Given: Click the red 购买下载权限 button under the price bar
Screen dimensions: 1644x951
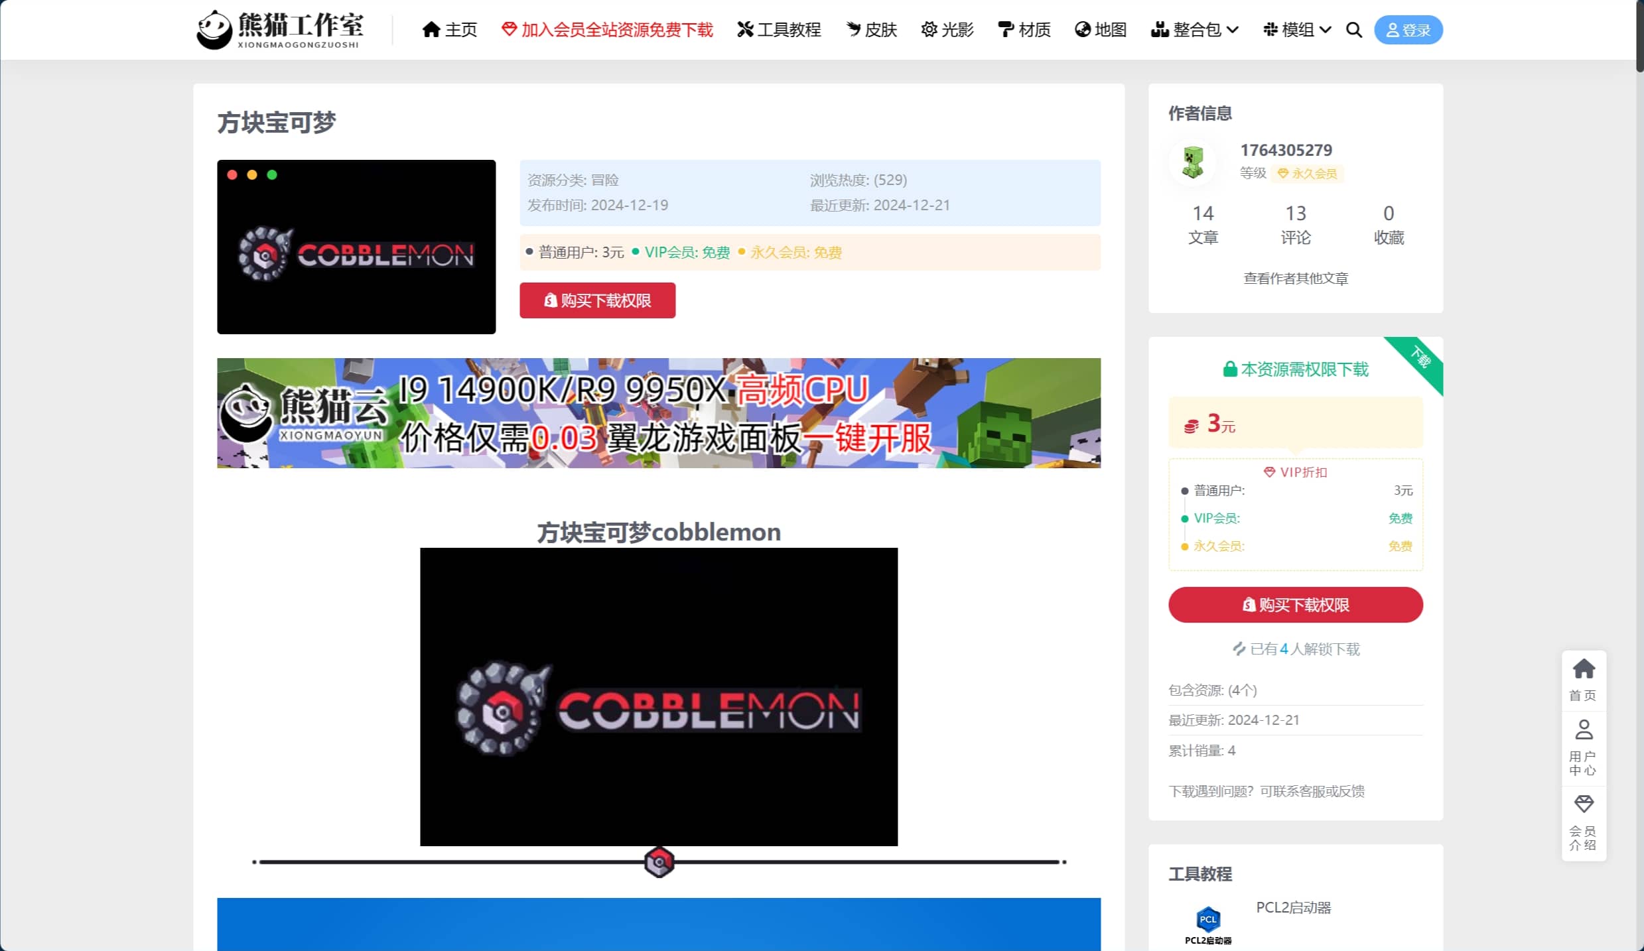Looking at the screenshot, I should click(x=597, y=300).
